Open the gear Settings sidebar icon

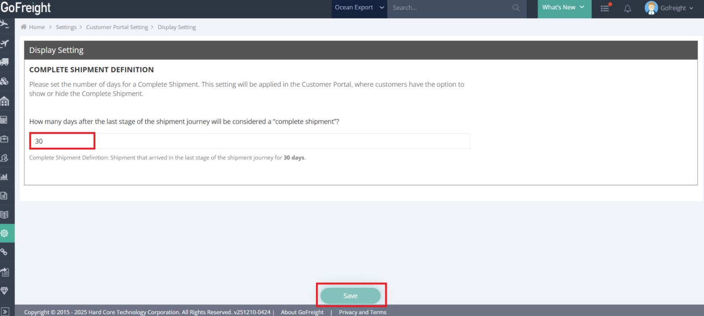[4, 233]
